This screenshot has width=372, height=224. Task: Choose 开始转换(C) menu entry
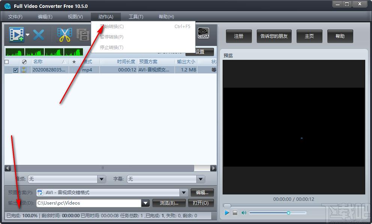[x=143, y=27]
